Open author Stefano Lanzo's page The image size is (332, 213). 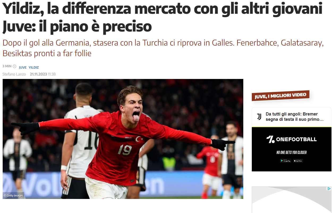tap(14, 74)
